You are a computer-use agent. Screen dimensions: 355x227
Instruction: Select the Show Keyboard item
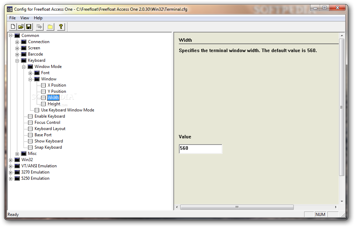point(49,141)
